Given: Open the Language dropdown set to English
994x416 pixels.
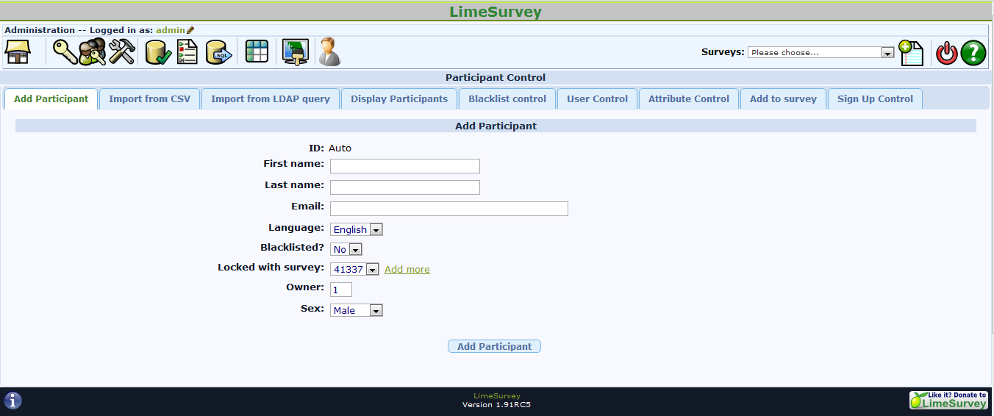Looking at the screenshot, I should coord(357,229).
